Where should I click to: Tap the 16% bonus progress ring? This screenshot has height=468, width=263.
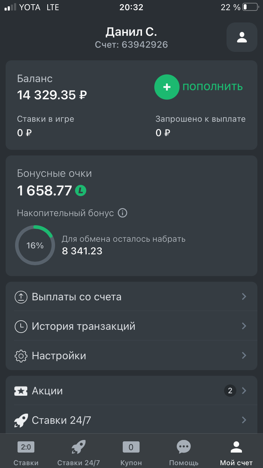tap(35, 245)
